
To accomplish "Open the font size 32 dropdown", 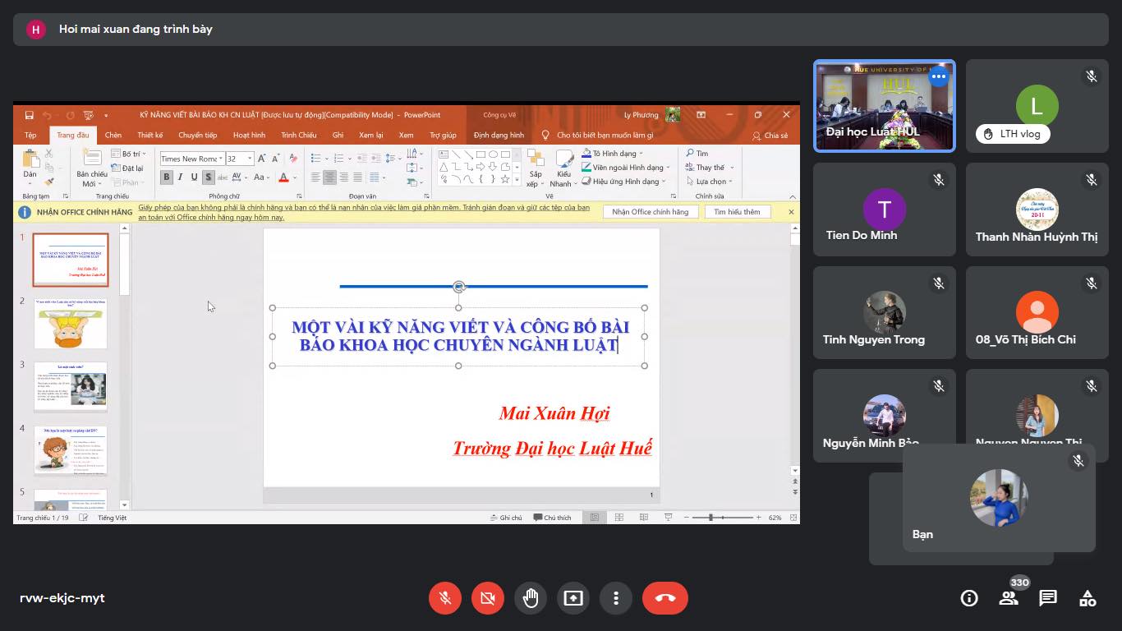I will 250,159.
